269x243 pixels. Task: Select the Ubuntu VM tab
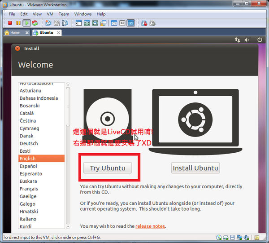(x=46, y=33)
